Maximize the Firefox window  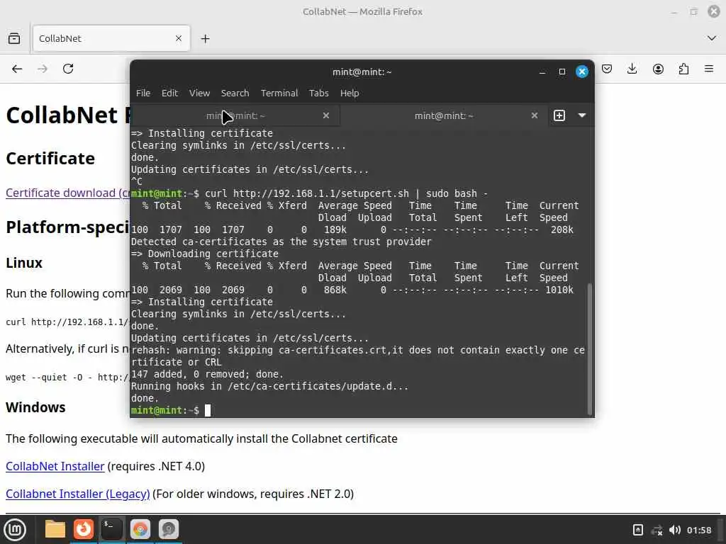click(x=693, y=11)
